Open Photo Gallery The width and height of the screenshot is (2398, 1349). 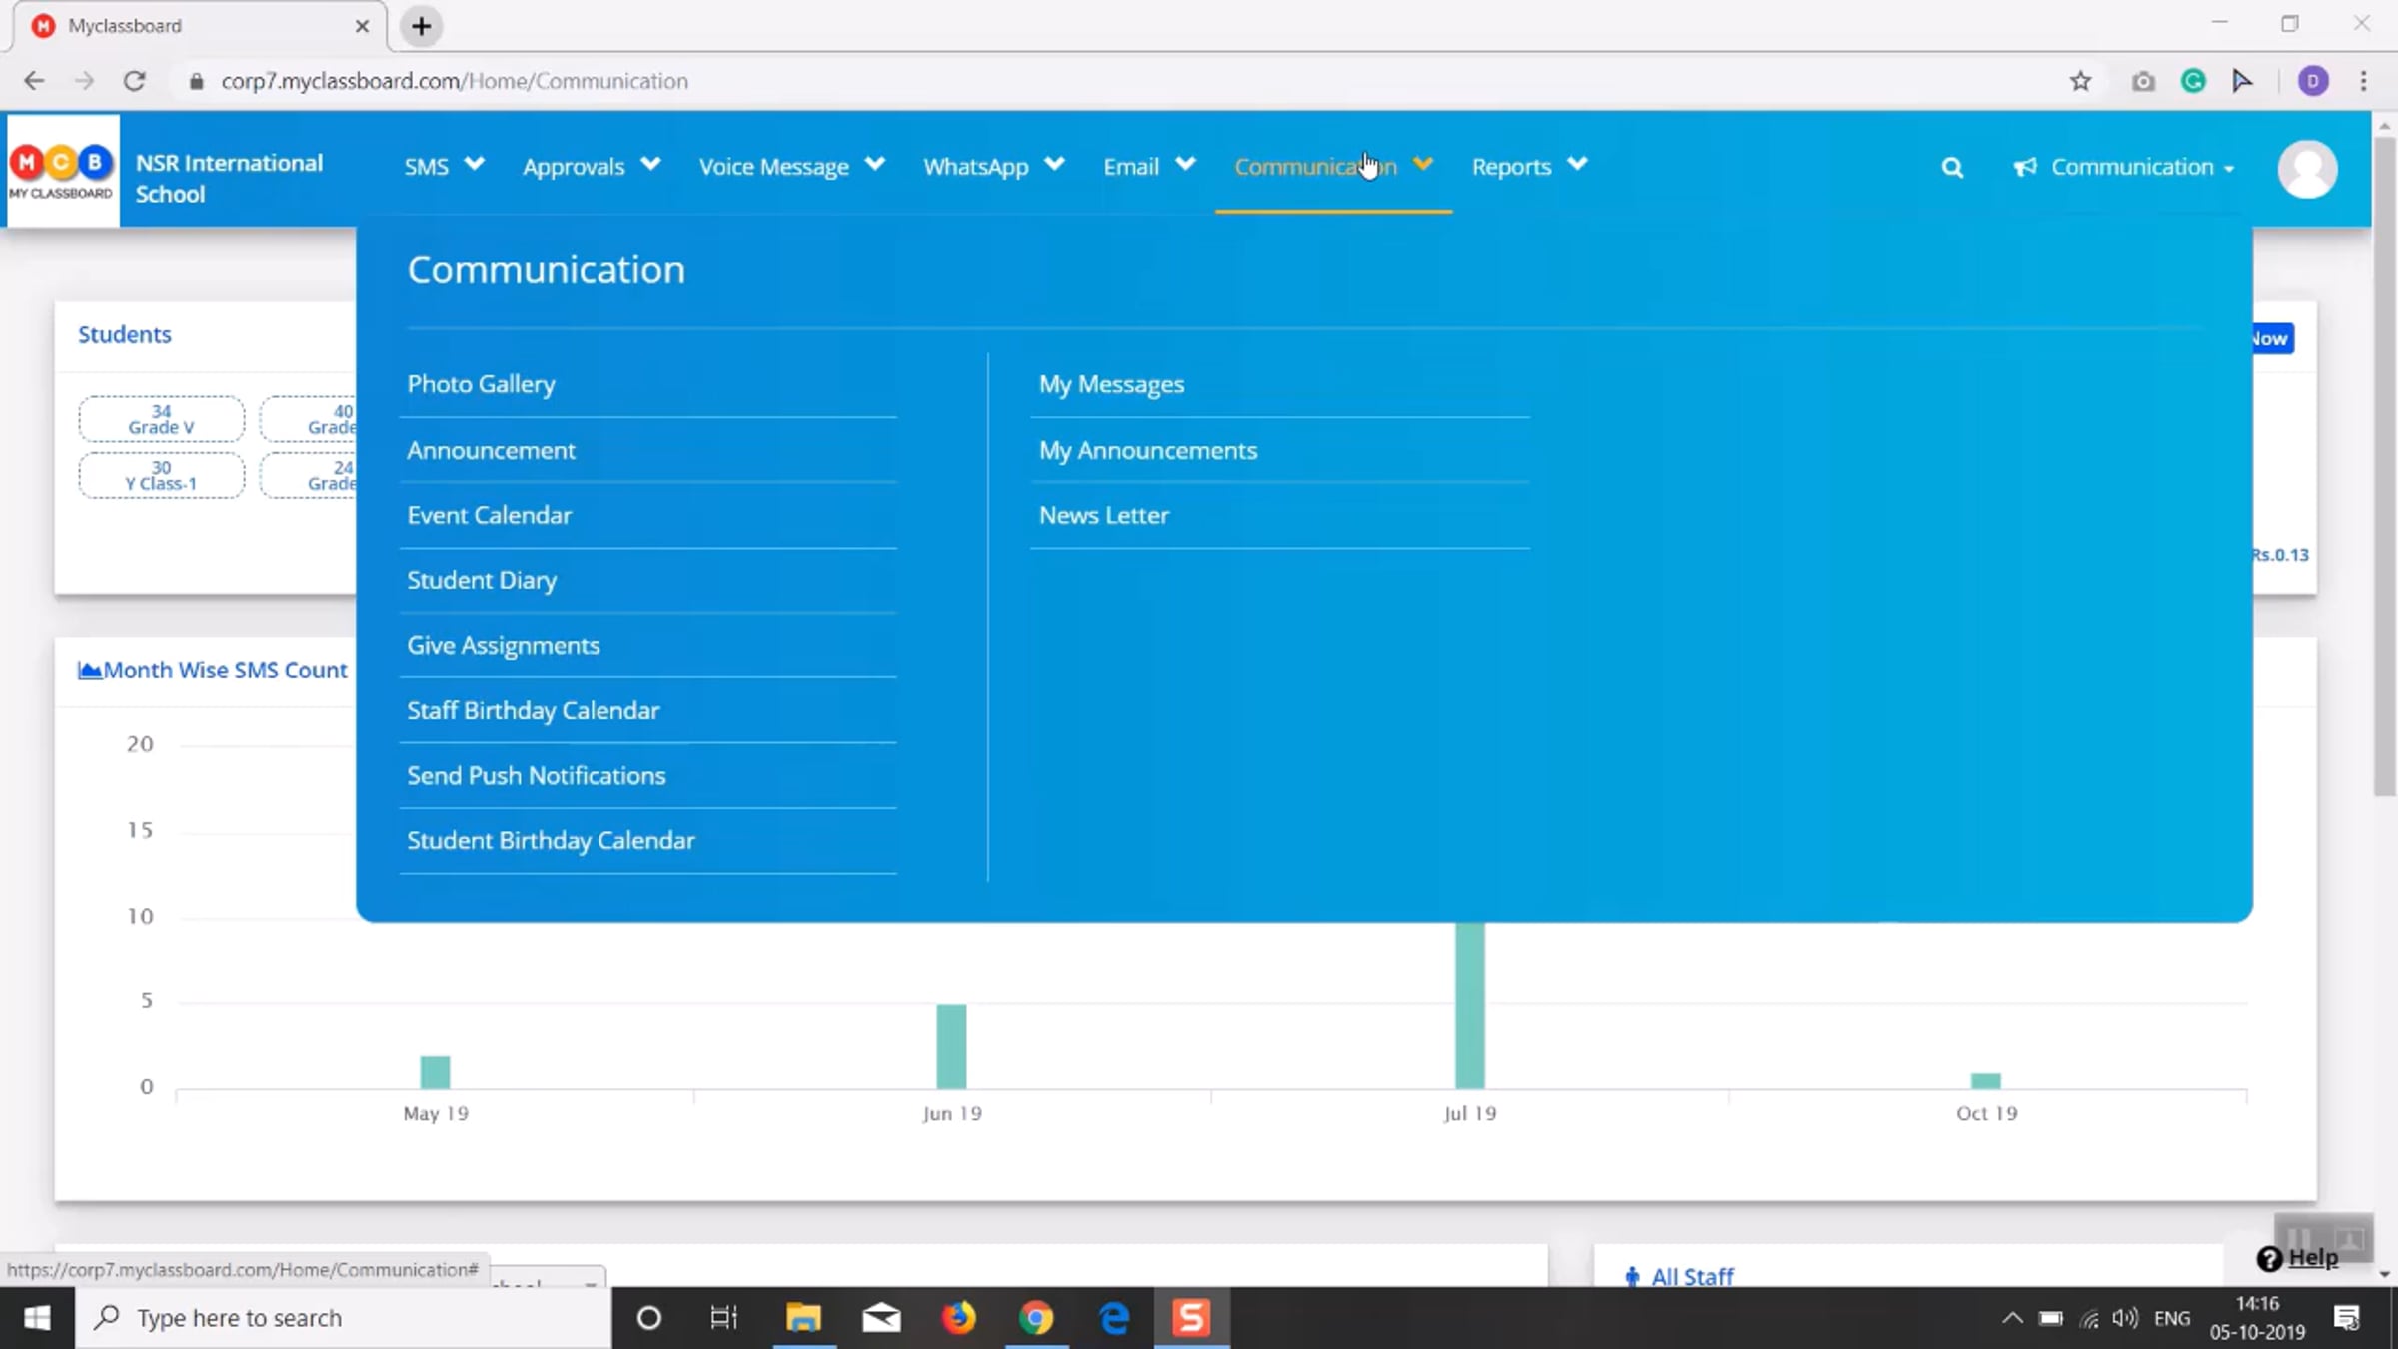click(x=481, y=384)
